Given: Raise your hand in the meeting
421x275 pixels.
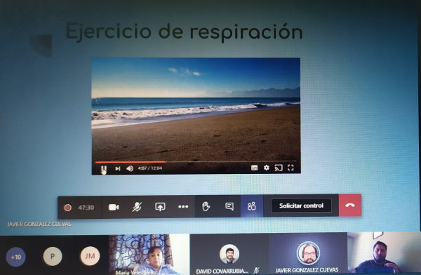Looking at the screenshot, I should point(206,206).
